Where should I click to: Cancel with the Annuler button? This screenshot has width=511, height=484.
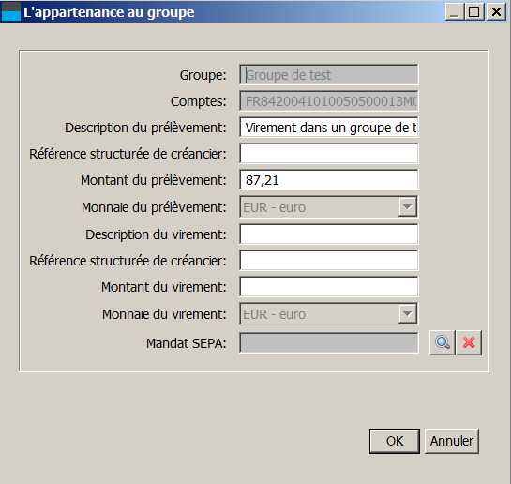[x=452, y=441]
